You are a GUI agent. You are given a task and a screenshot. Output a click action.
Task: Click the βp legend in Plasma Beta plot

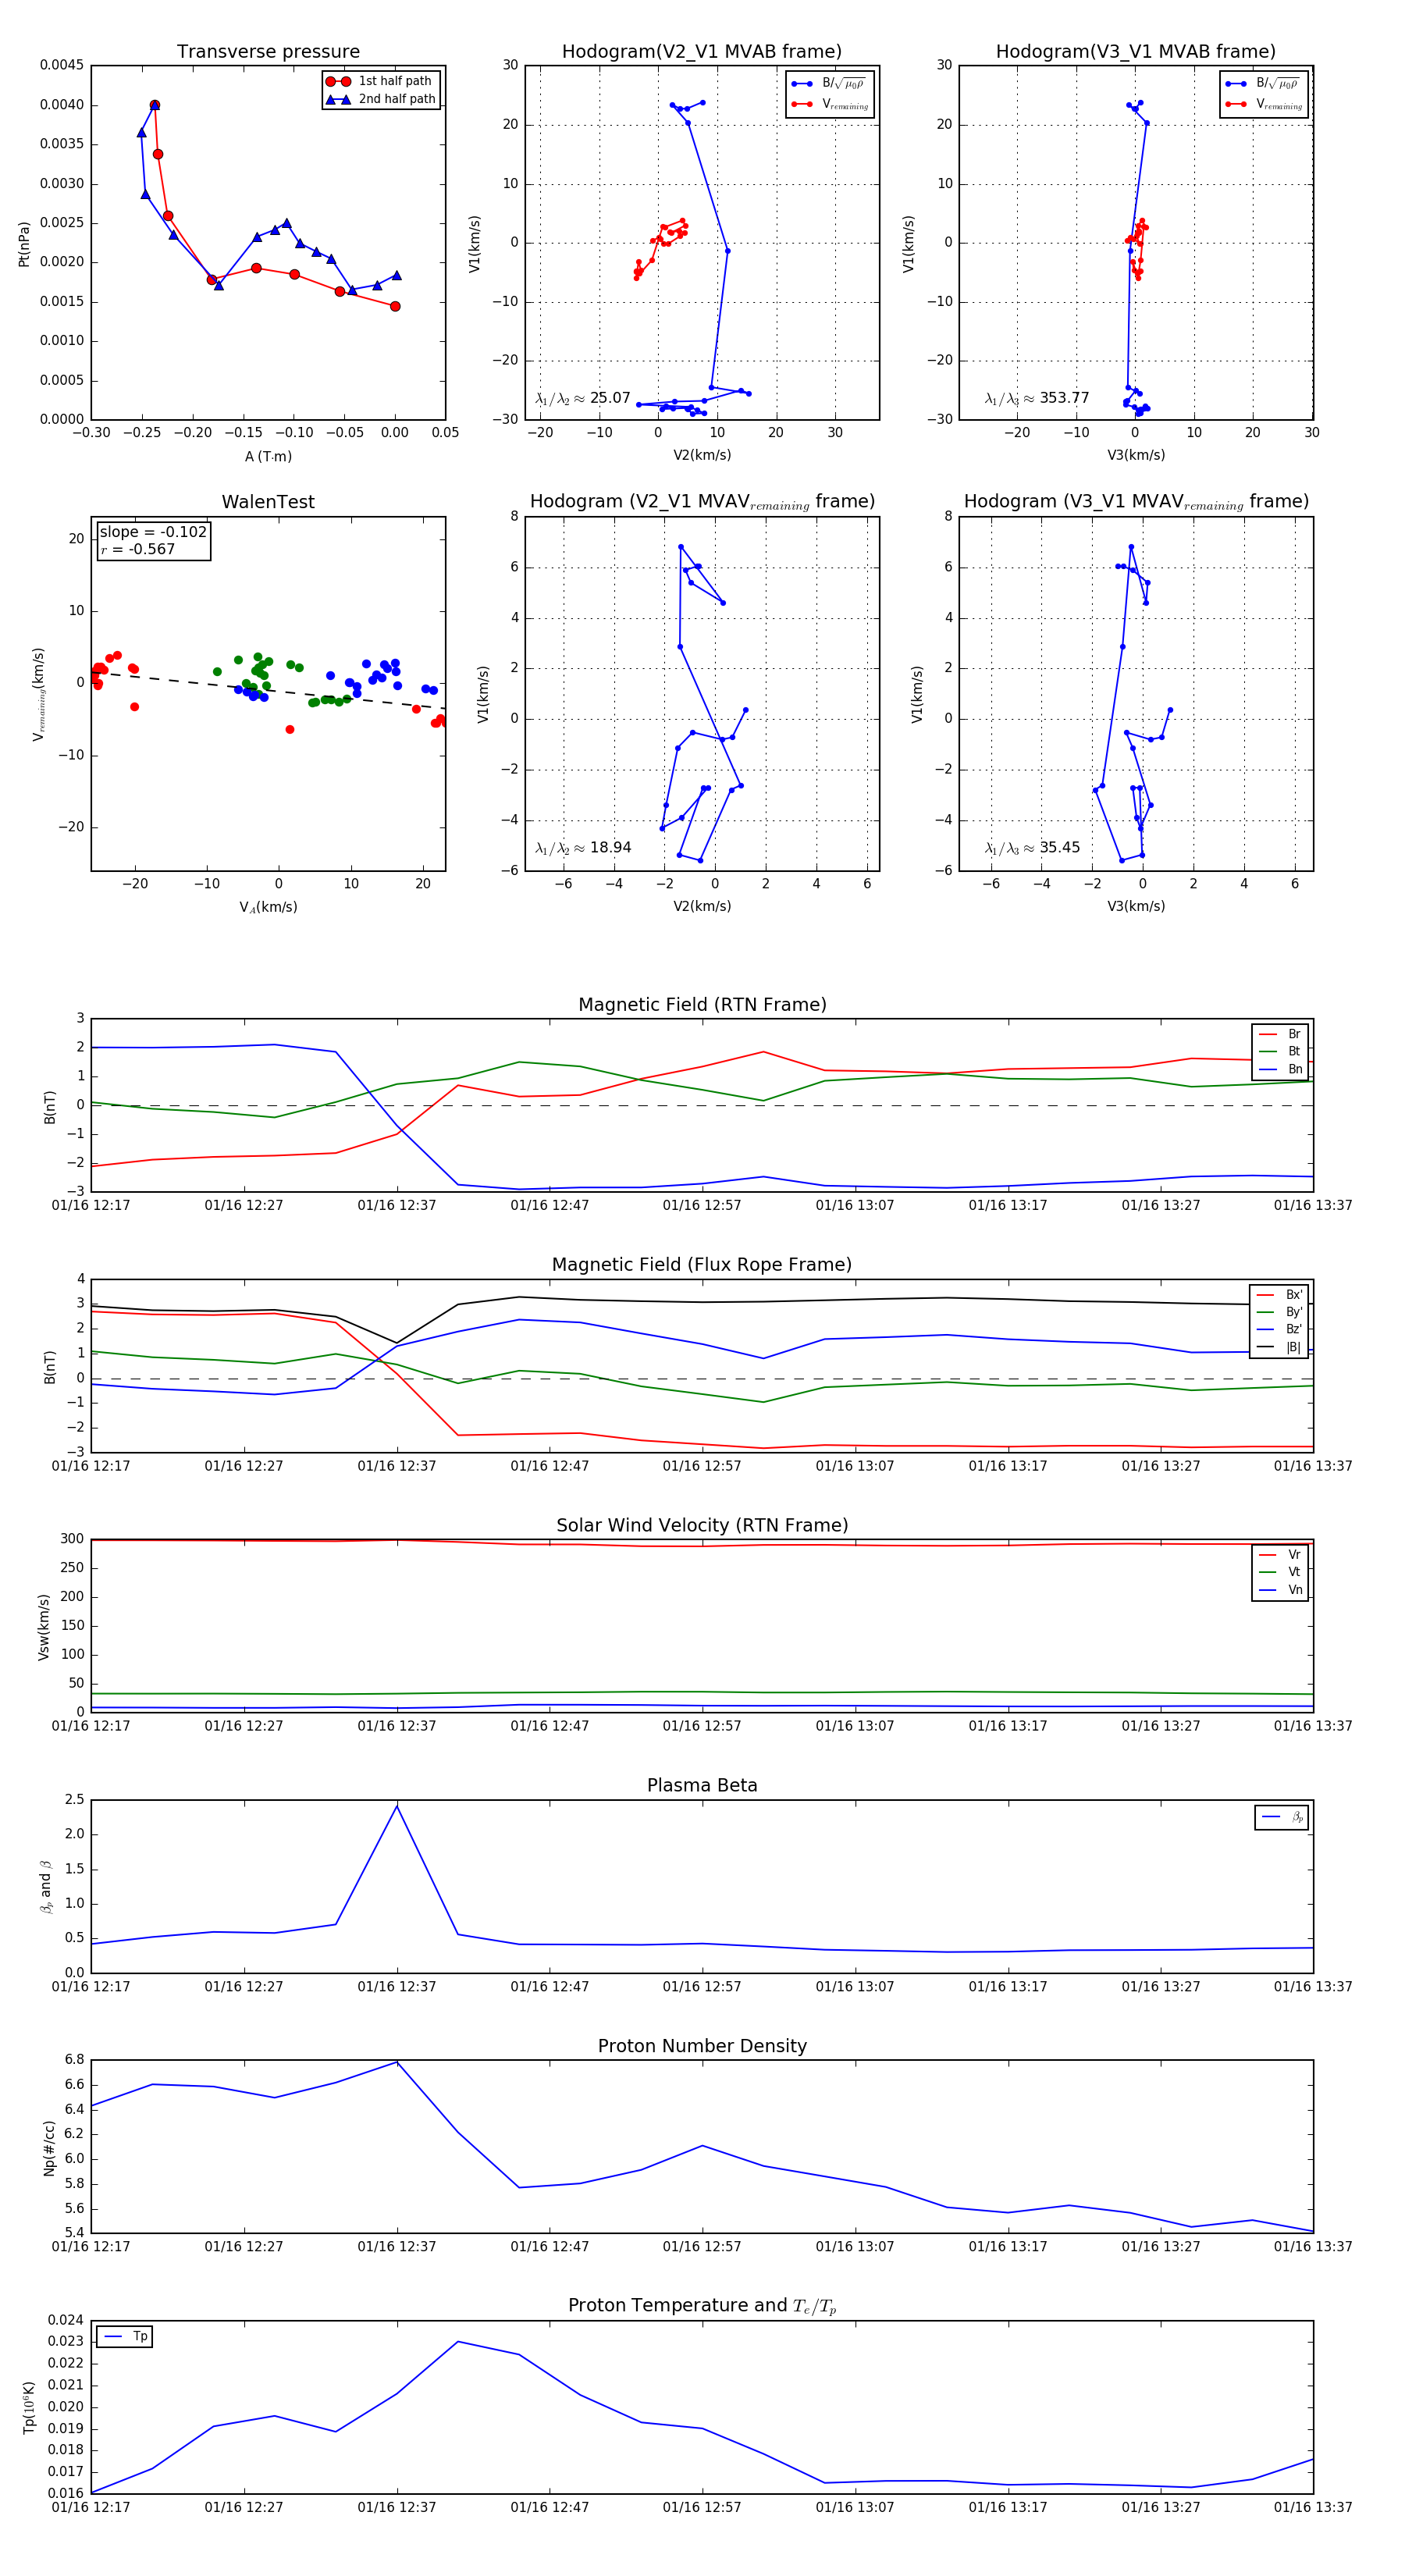[1282, 1817]
